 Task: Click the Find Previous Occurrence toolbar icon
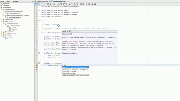coord(61,4)
